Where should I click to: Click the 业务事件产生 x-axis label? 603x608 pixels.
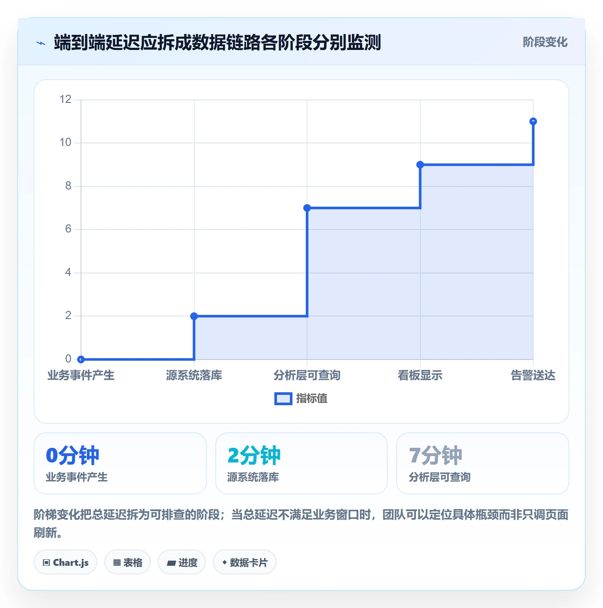point(81,375)
